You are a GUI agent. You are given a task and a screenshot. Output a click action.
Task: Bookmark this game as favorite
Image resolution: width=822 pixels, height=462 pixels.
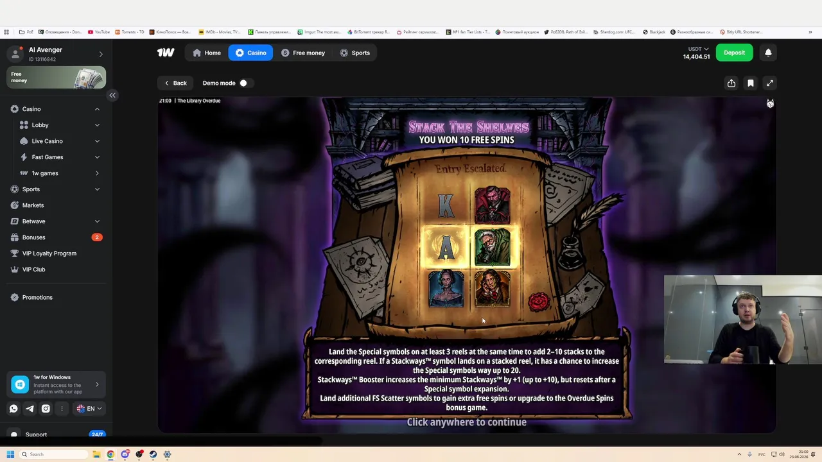click(751, 83)
